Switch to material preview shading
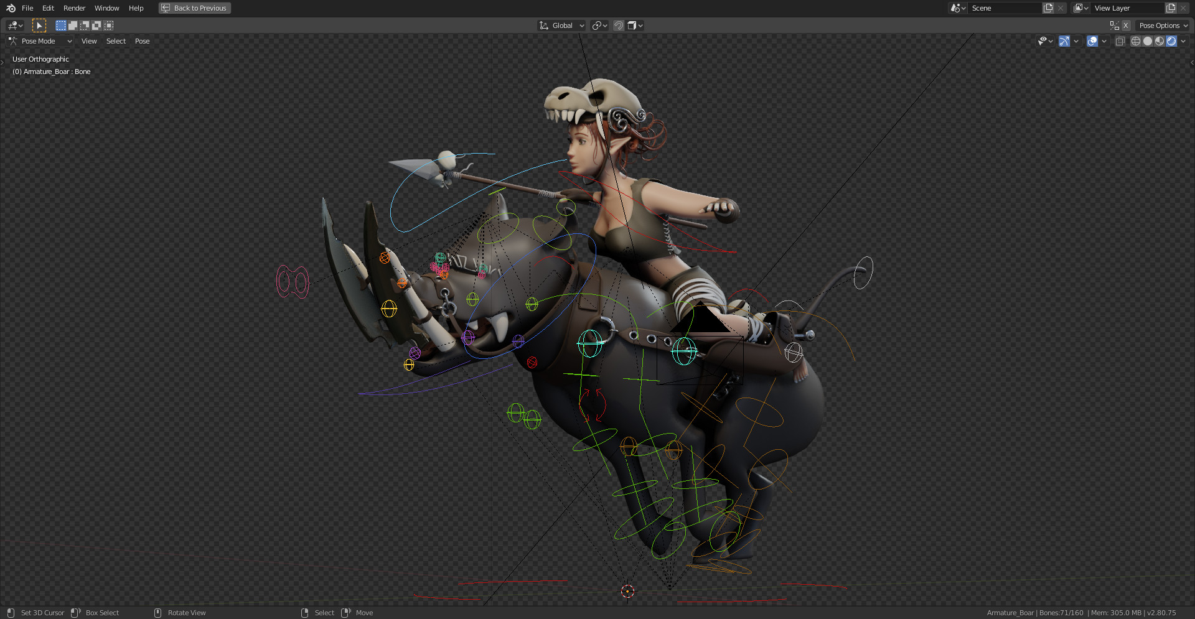The width and height of the screenshot is (1195, 619). click(x=1160, y=41)
